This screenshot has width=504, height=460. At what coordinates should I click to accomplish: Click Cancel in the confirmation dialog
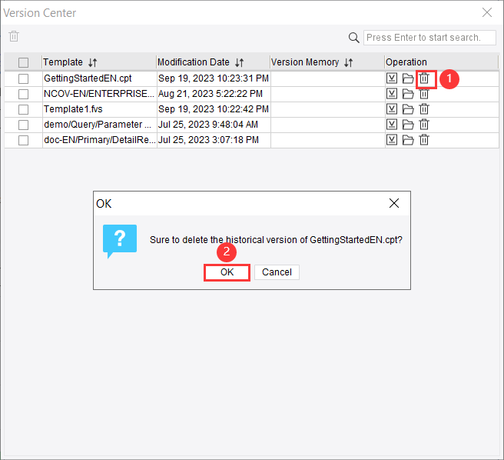(277, 272)
